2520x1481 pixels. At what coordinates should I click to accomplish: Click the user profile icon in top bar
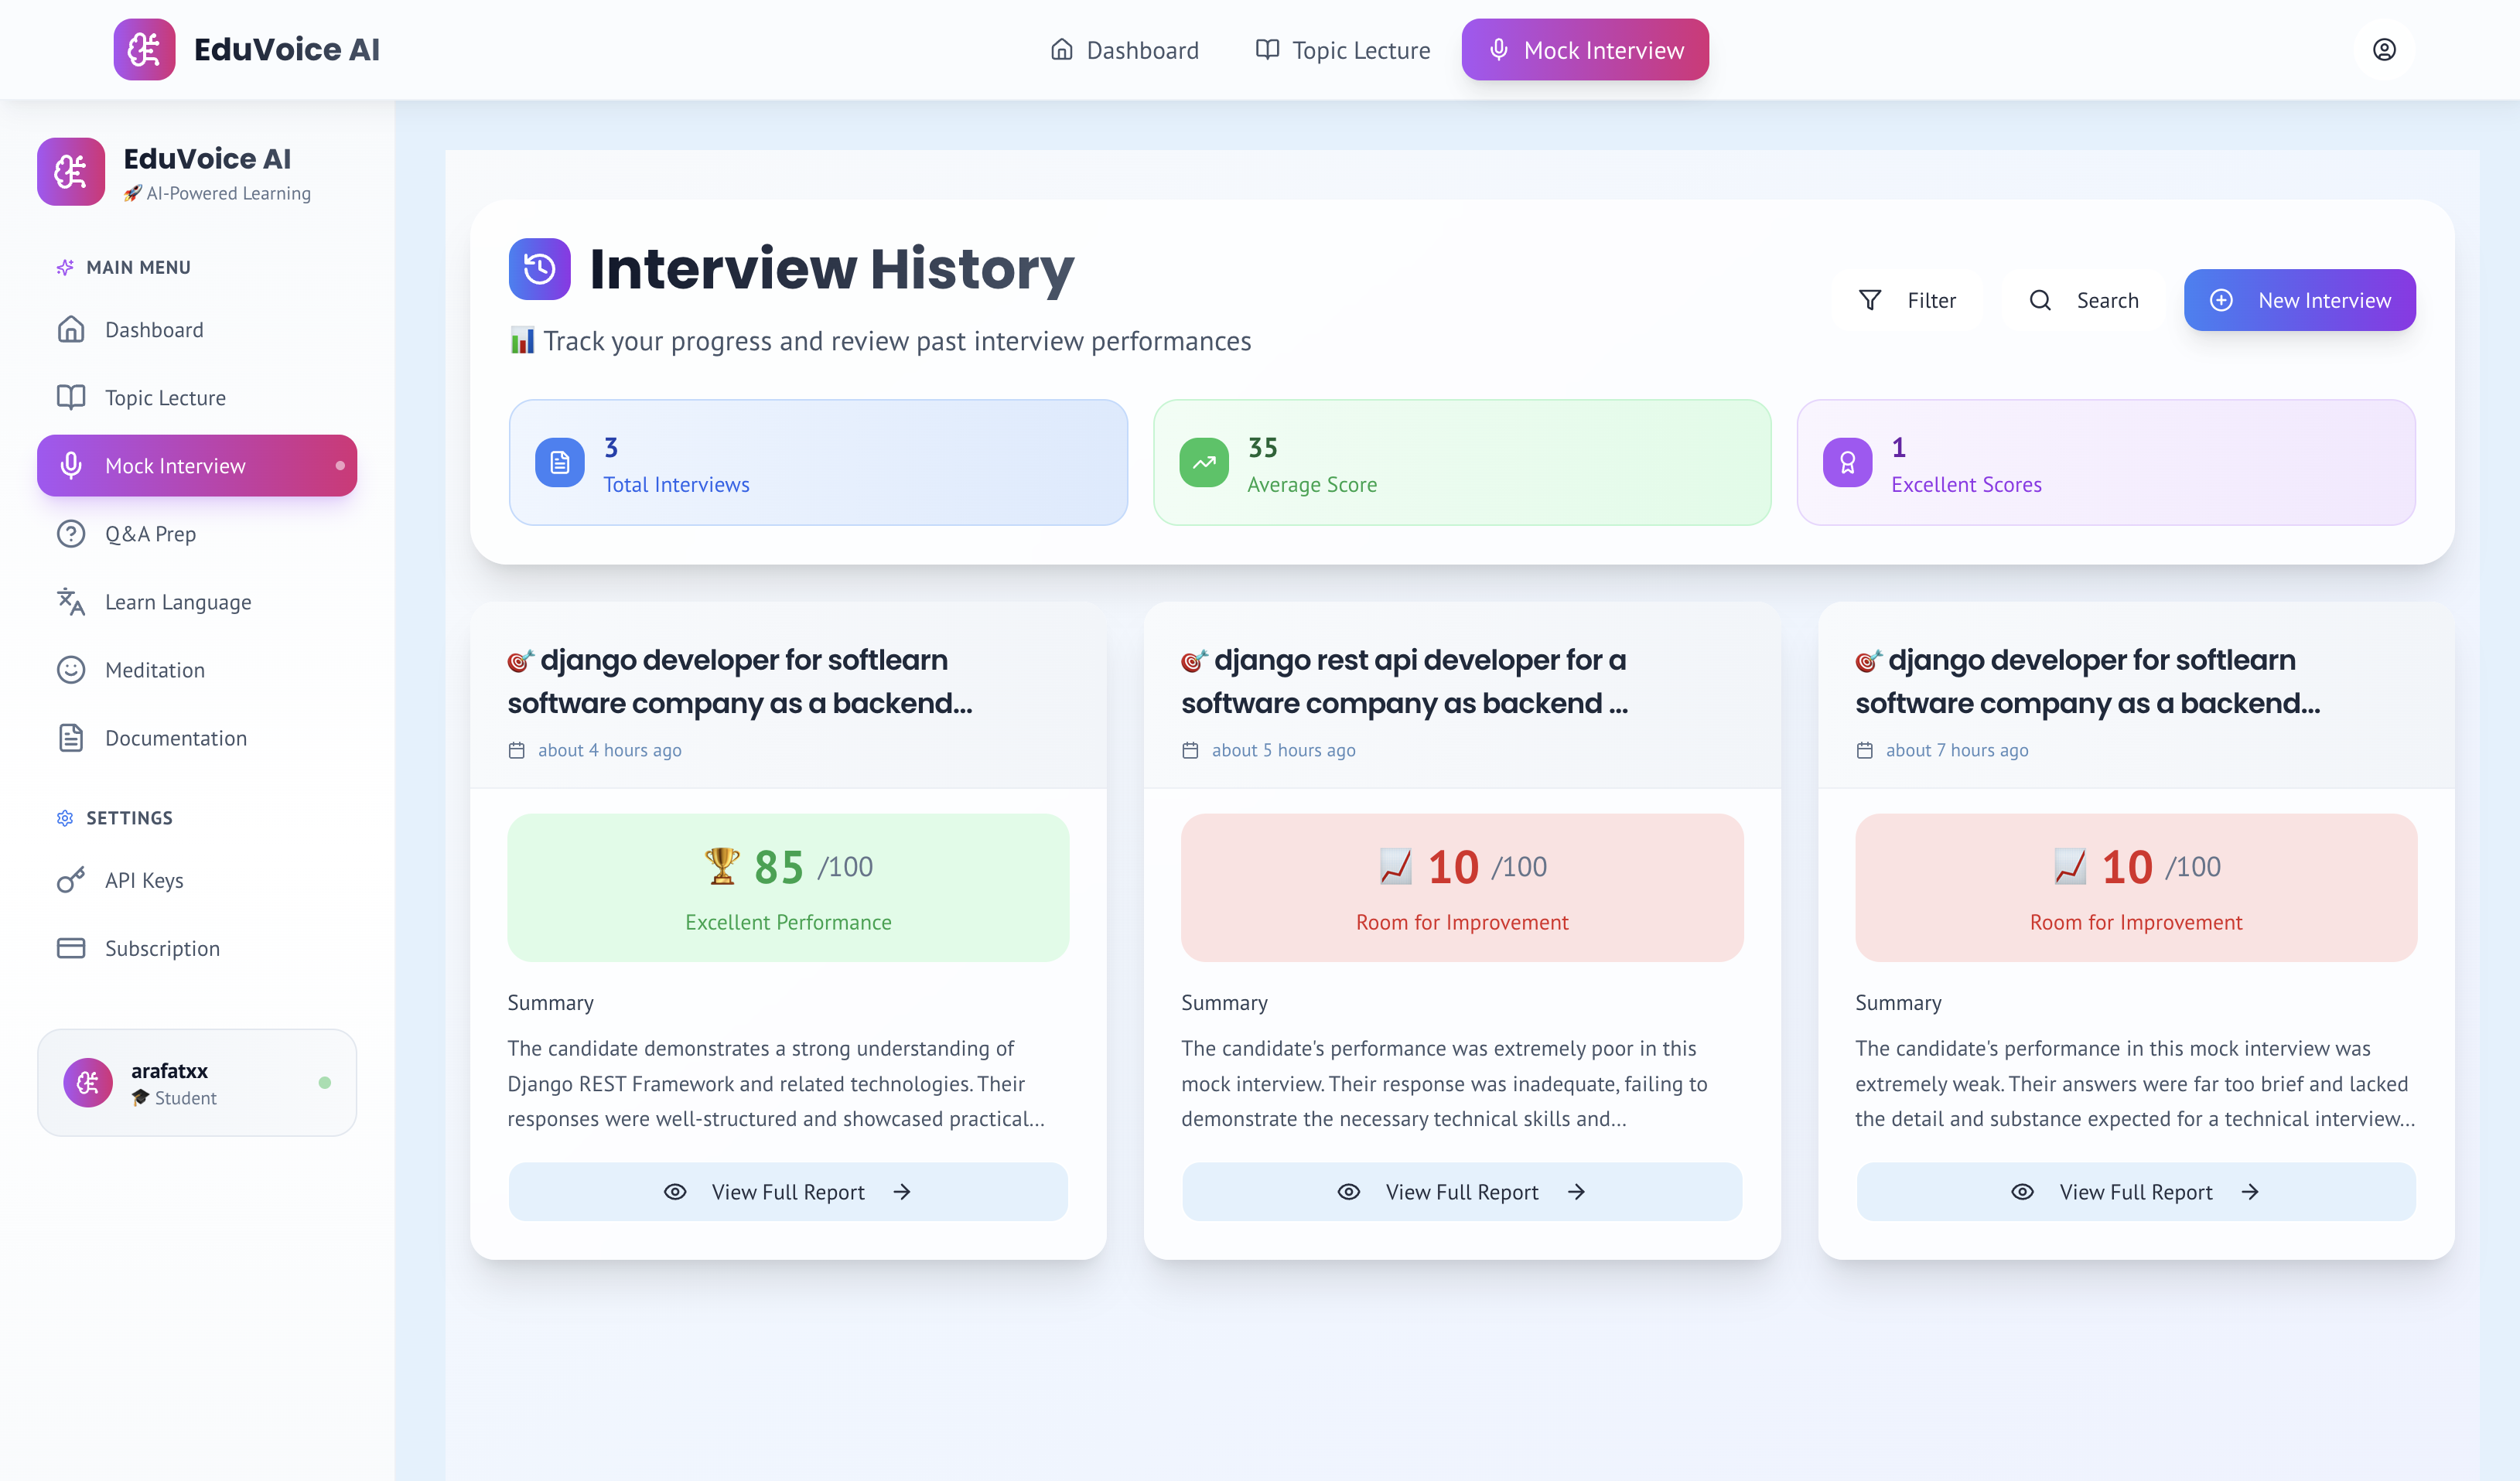coord(2384,50)
